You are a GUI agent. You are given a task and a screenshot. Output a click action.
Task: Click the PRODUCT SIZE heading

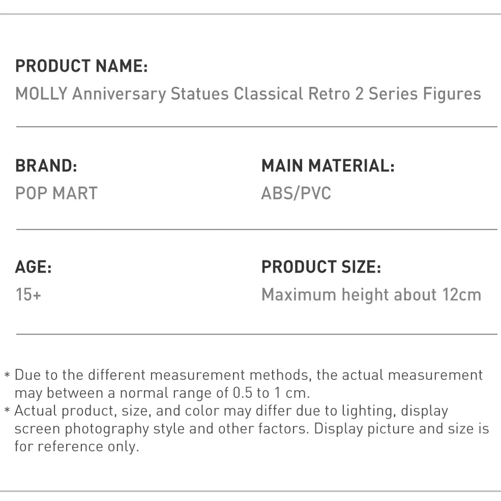(321, 267)
